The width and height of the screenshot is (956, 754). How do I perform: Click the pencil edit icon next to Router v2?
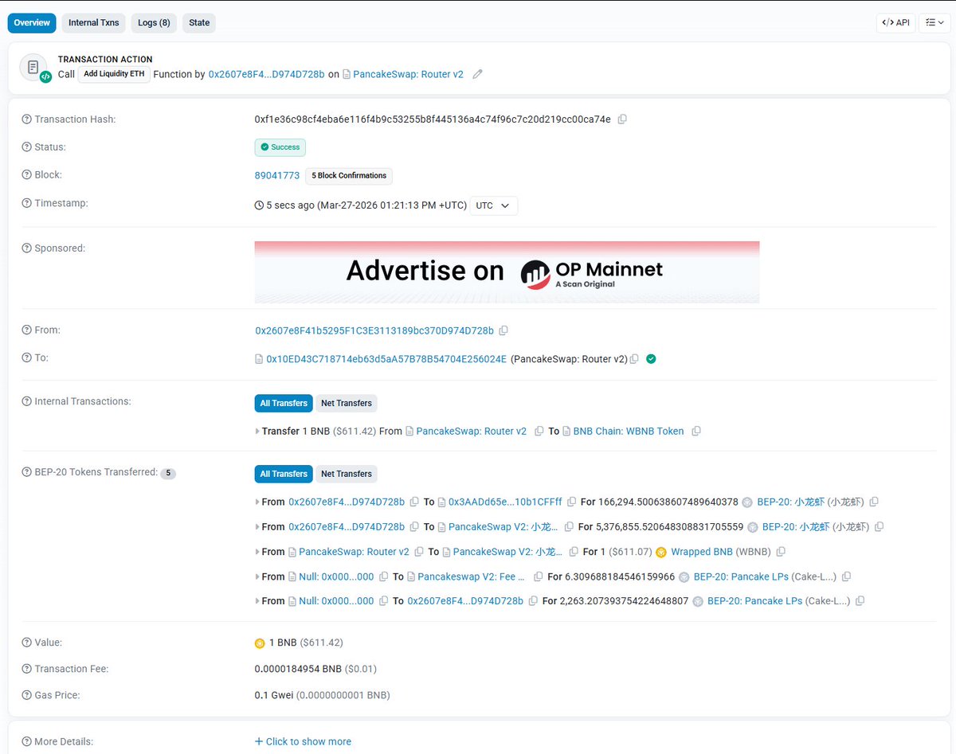pyautogui.click(x=477, y=74)
